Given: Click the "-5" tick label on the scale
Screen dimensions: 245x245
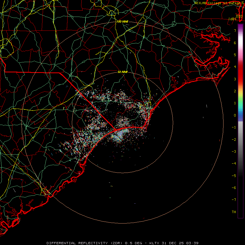Looking at the screenshot, I should coord(234,176).
